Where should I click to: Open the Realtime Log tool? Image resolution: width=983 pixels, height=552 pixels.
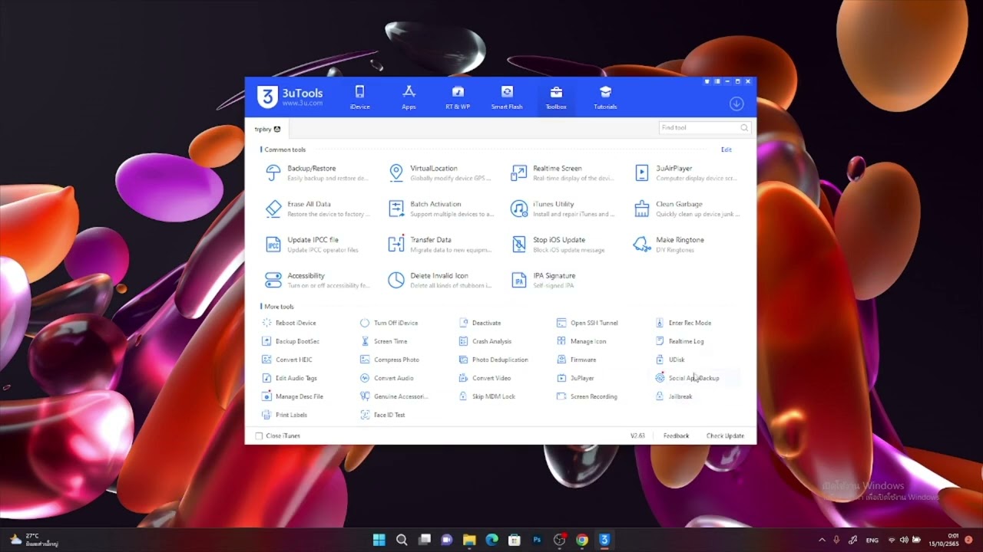tap(680, 341)
